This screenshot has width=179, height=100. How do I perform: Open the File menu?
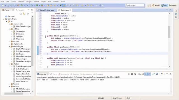3,2
